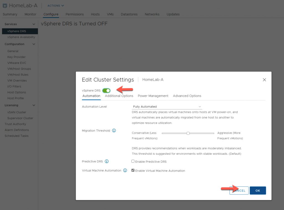Close the Edit Cluster Settings dialog

tap(264, 80)
